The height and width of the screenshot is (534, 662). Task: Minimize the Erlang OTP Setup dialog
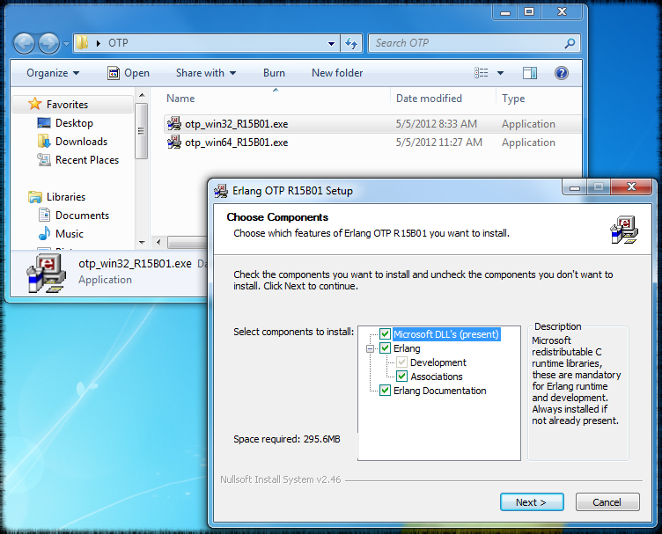pos(575,187)
